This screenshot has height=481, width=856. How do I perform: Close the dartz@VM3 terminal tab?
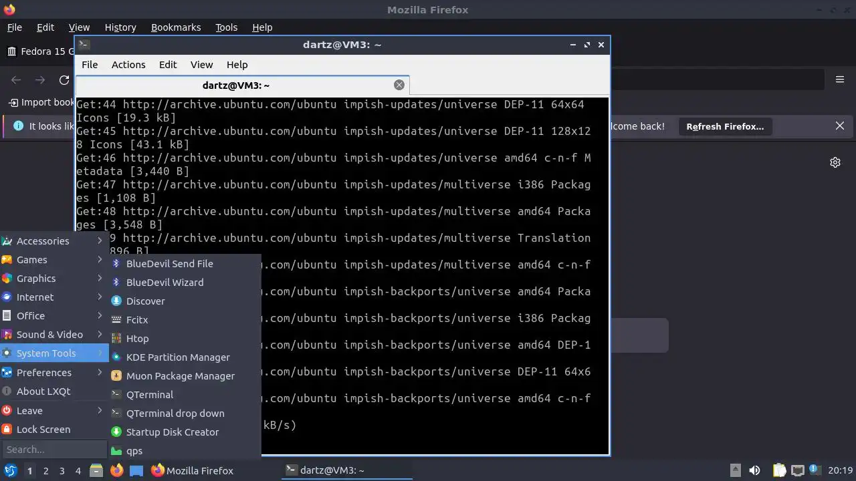pyautogui.click(x=399, y=85)
